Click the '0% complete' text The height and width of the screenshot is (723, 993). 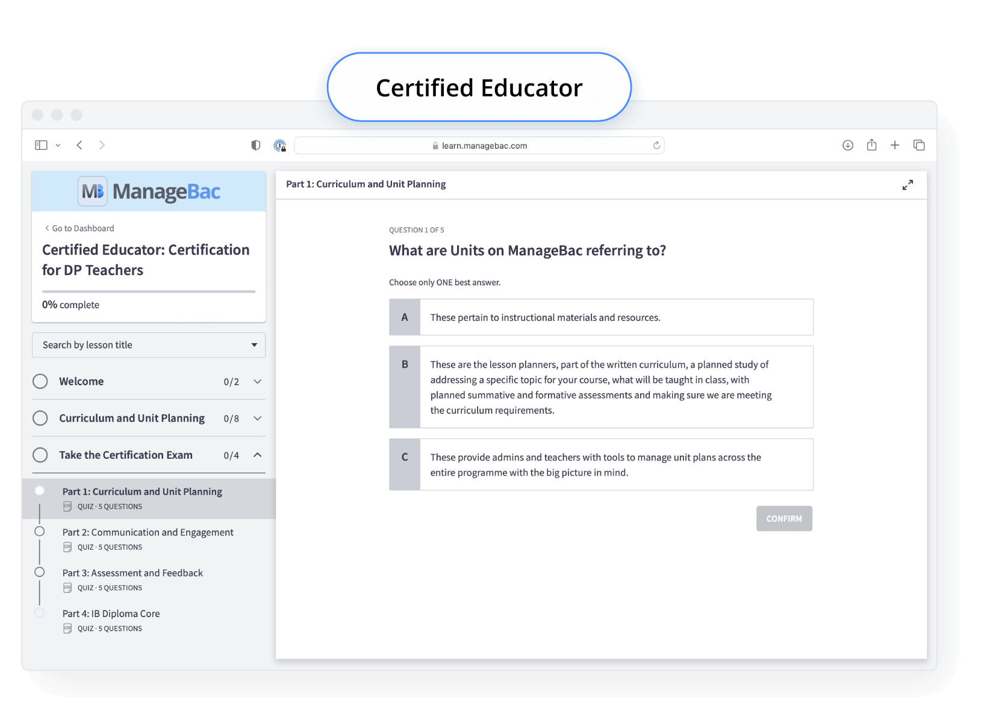(70, 305)
